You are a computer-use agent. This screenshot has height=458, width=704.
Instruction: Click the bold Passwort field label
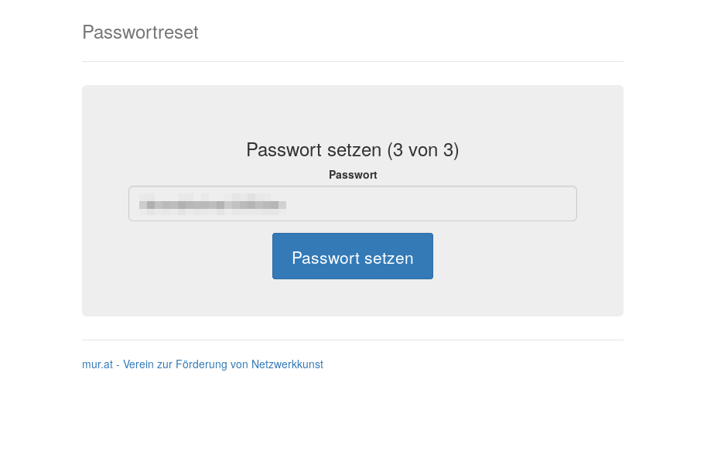352,175
